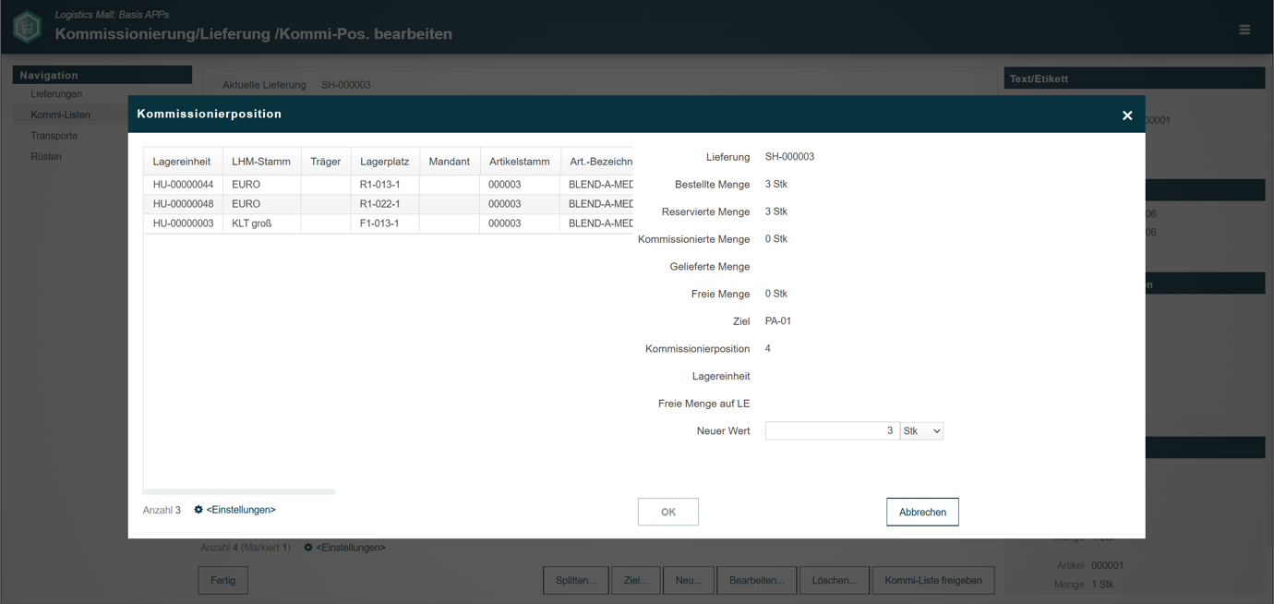Open Einstellungen link below dialog table
1274x604 pixels.
pos(241,510)
